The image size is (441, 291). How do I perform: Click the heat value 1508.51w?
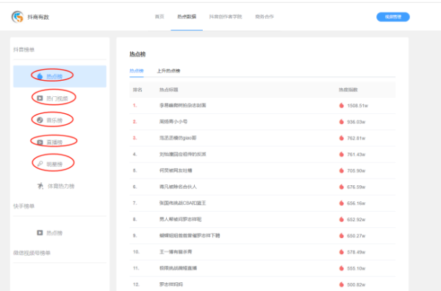(x=357, y=106)
